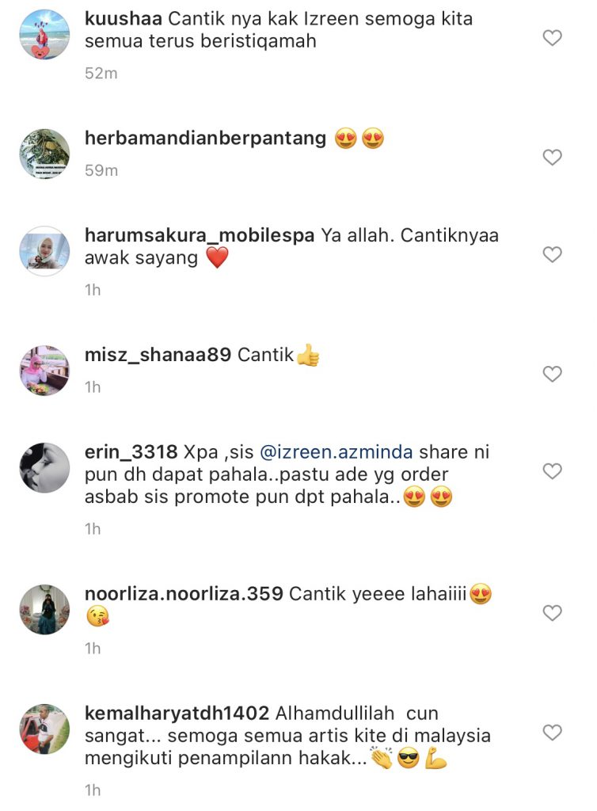Open kuushaa's profile picture

tap(44, 35)
